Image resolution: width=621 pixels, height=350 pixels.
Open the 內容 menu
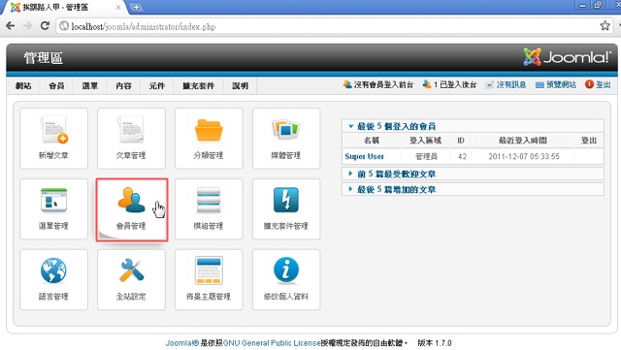123,86
